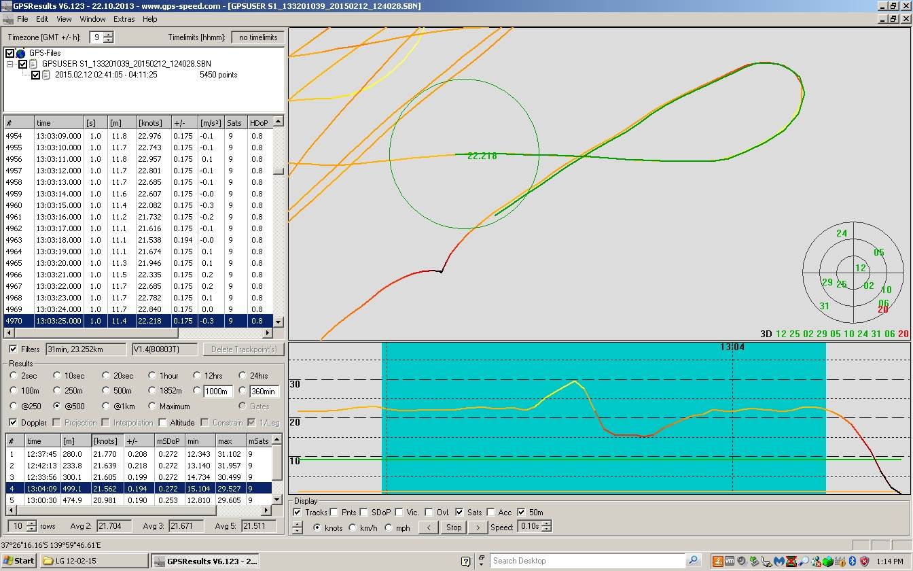
Task: Click the track segment notepad icon
Action: coord(47,75)
